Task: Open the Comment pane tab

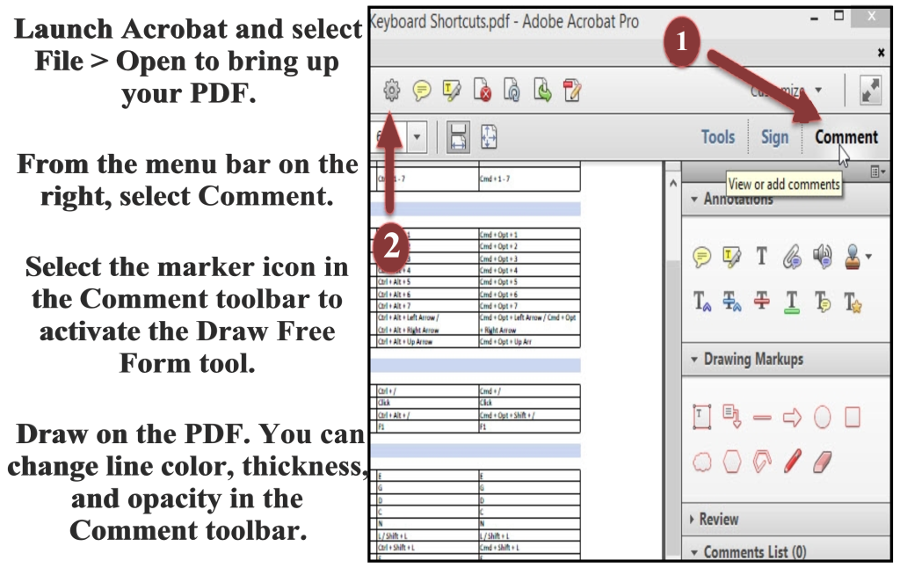Action: pos(846,137)
